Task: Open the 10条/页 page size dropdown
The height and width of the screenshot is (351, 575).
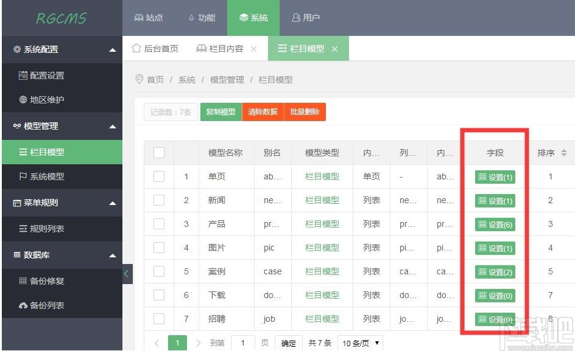Action: click(360, 342)
